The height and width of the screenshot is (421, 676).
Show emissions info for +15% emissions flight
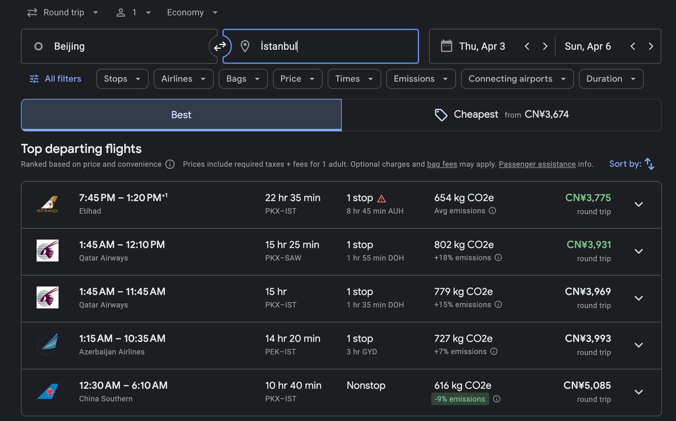498,304
